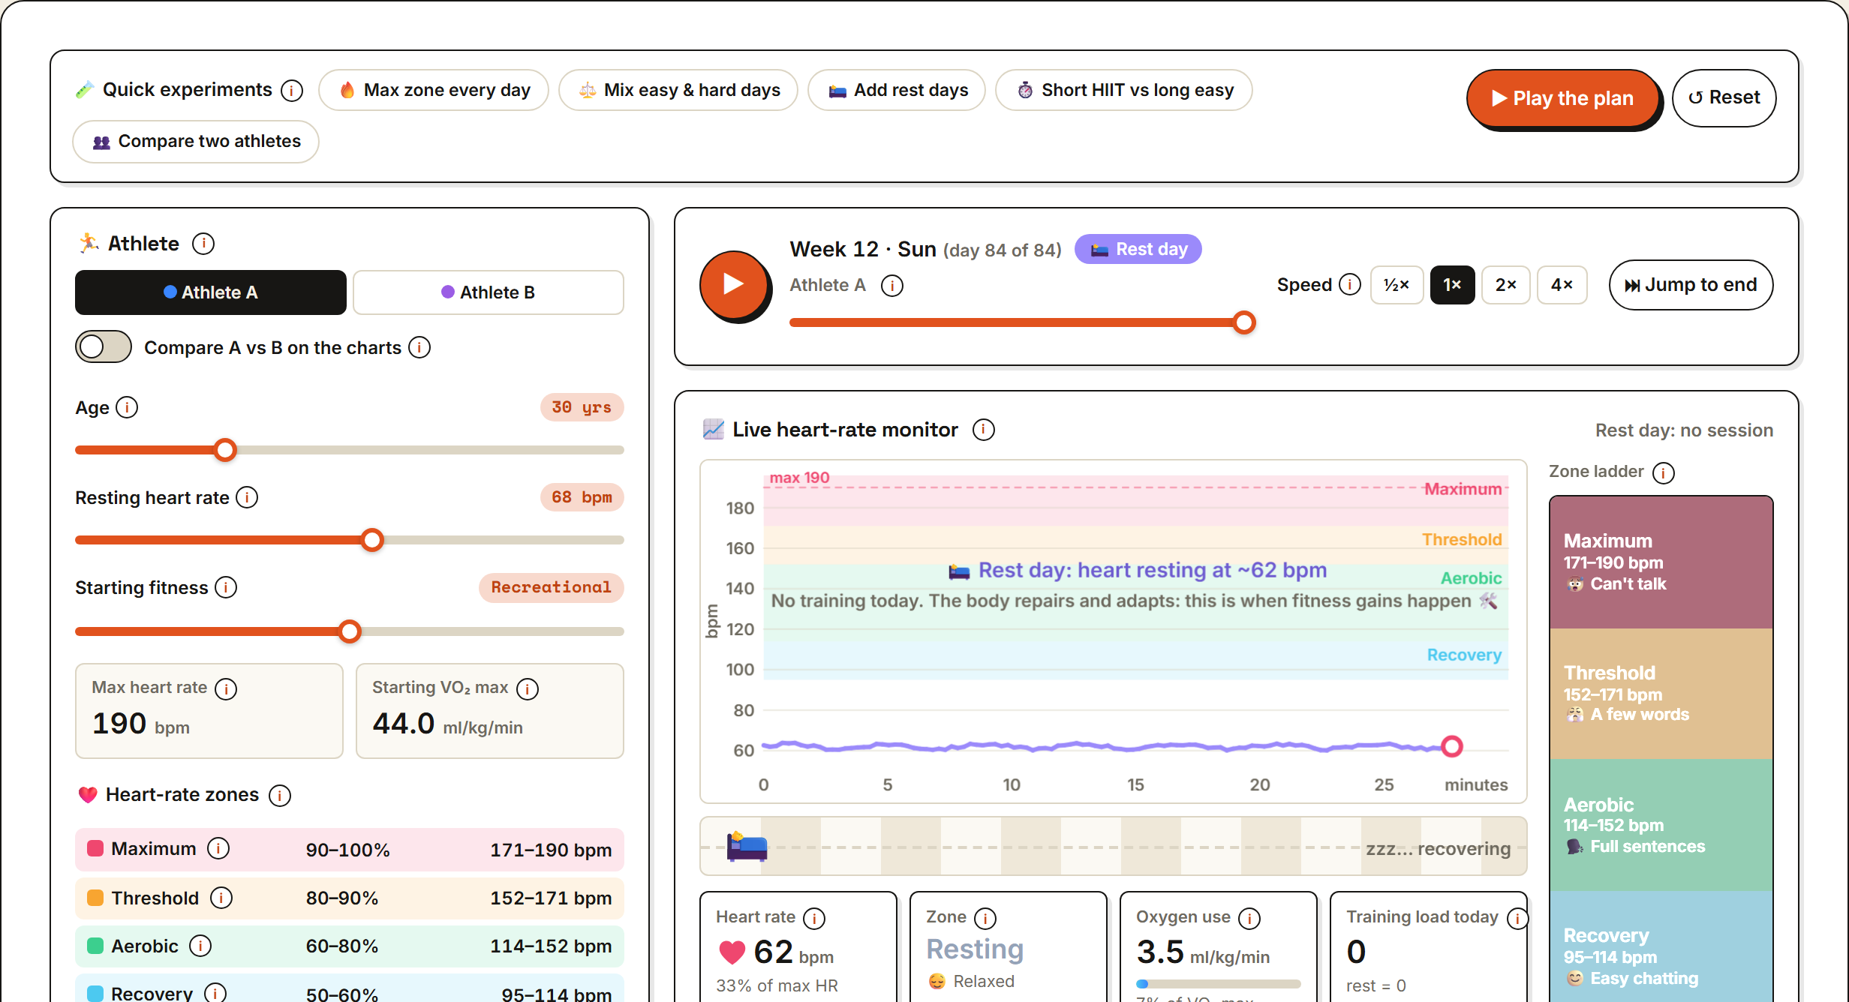Click info icon on Oxygen use card
The image size is (1849, 1002).
1249,918
